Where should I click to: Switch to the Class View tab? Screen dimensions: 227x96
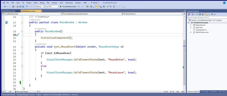222,91
